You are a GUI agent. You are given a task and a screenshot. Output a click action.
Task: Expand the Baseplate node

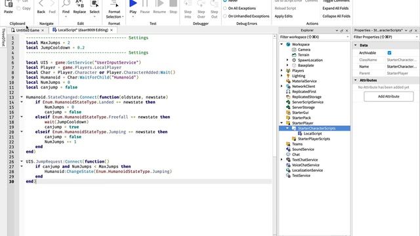click(287, 66)
